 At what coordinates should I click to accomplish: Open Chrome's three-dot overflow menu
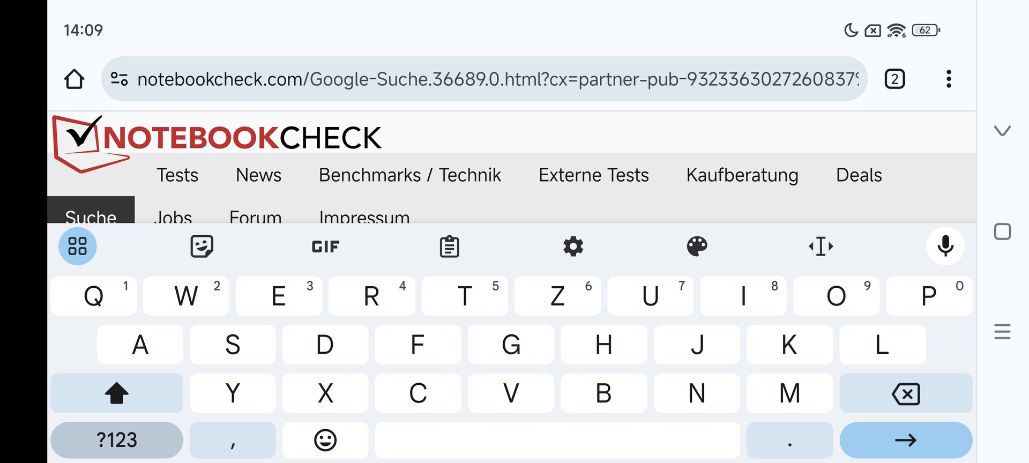coord(949,79)
